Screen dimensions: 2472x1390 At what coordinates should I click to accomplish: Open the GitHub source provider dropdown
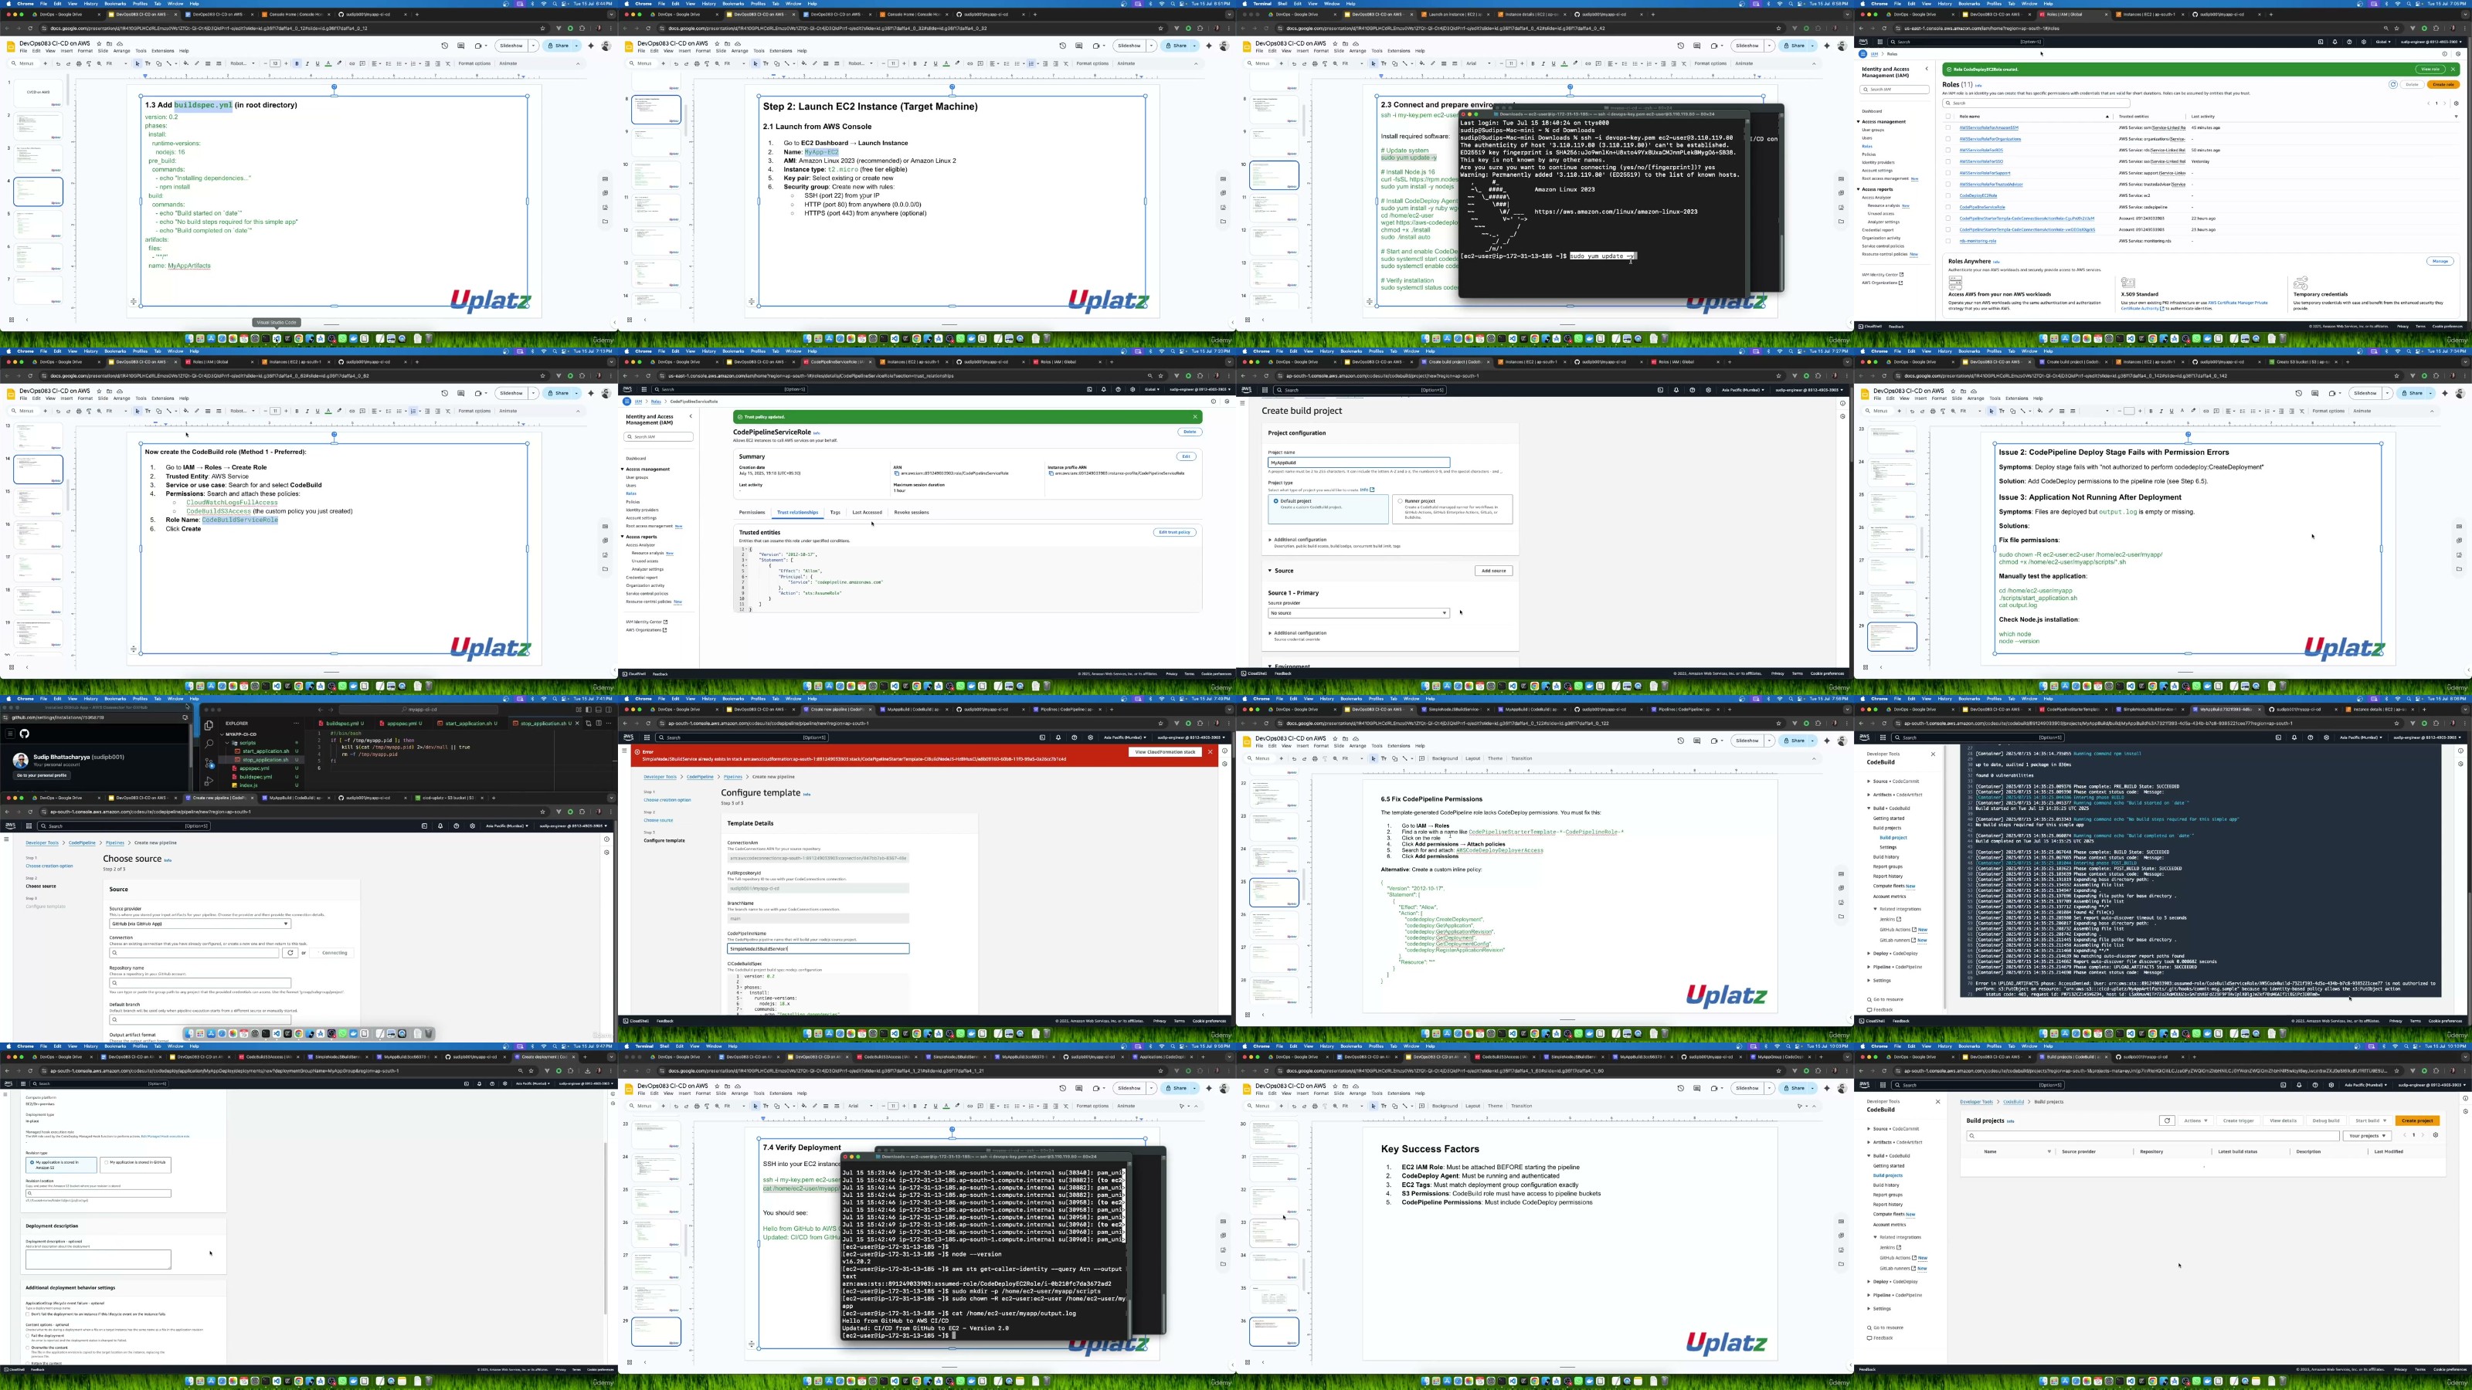click(x=199, y=923)
